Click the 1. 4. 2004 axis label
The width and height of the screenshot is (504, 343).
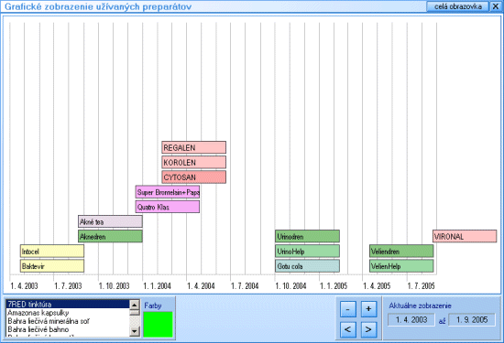(x=201, y=286)
